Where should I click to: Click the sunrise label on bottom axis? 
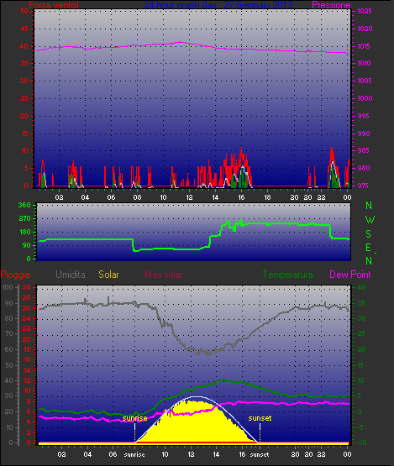pos(134,454)
